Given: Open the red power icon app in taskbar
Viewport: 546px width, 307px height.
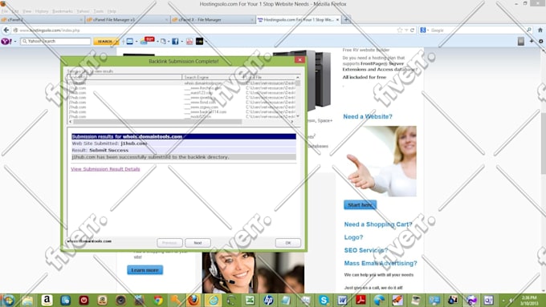Looking at the screenshot, I should point(84,300).
